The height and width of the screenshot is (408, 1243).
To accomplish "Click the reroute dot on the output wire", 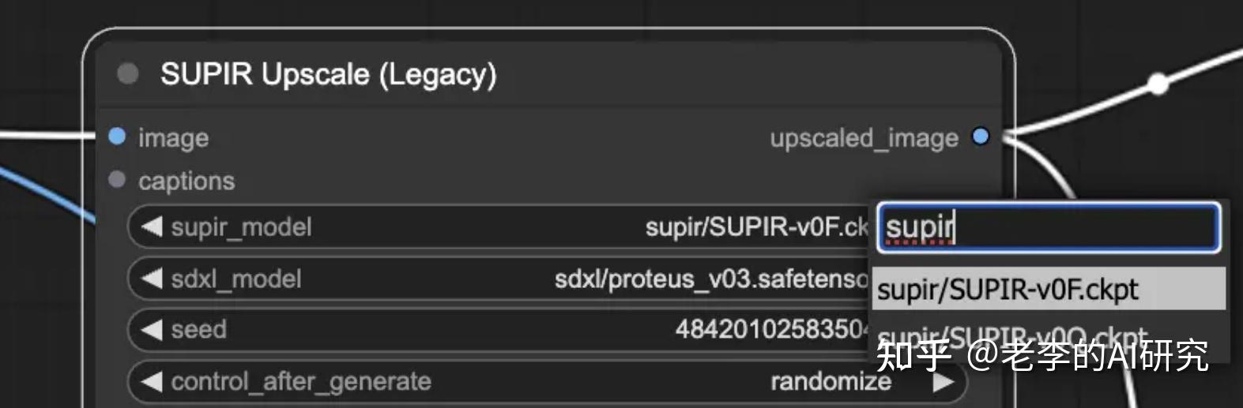I will pos(1158,83).
